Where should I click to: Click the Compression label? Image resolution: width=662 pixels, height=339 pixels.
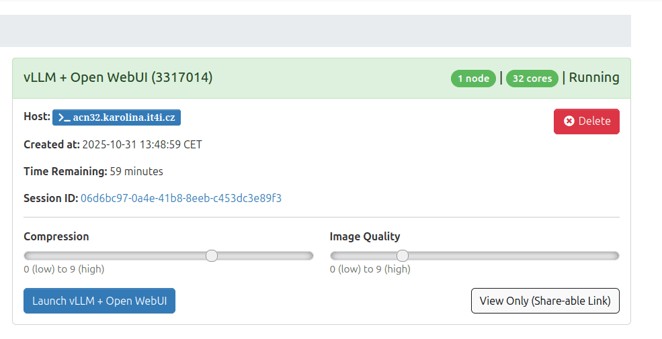click(x=56, y=236)
